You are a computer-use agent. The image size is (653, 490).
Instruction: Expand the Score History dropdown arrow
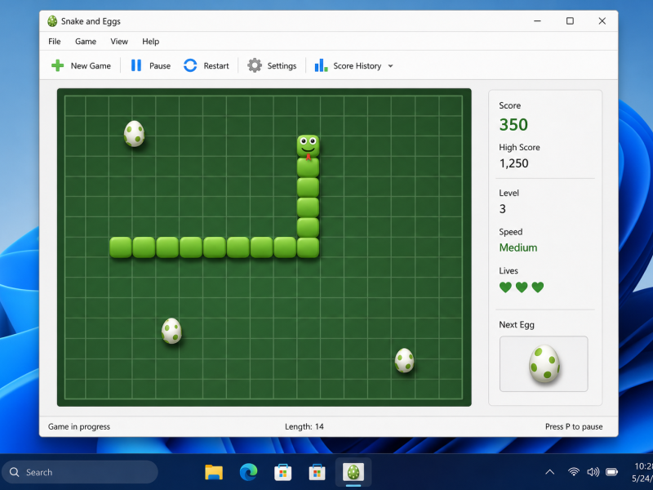[x=390, y=66]
